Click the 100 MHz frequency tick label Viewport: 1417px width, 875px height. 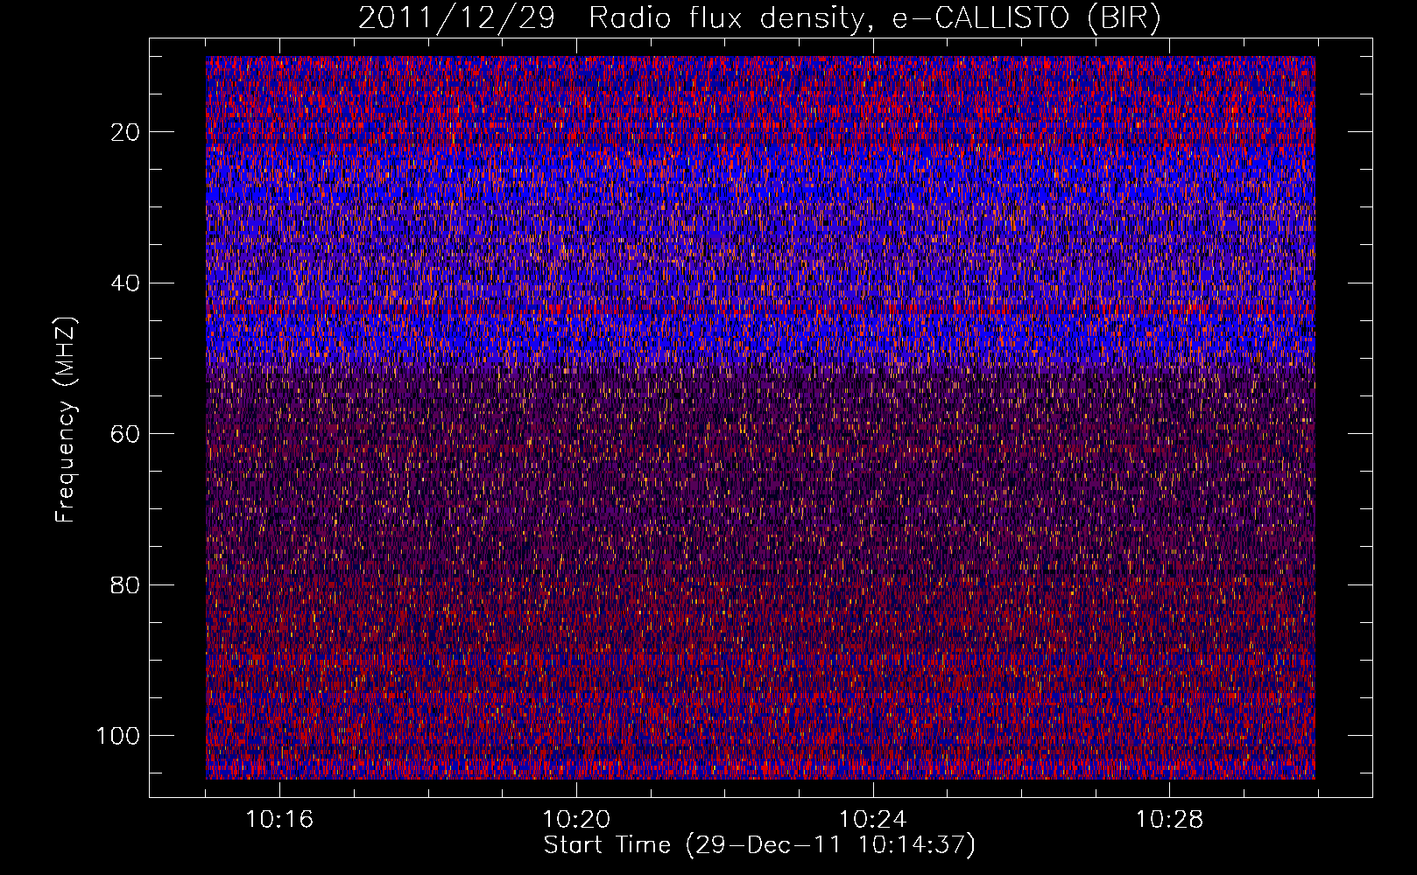click(x=119, y=736)
